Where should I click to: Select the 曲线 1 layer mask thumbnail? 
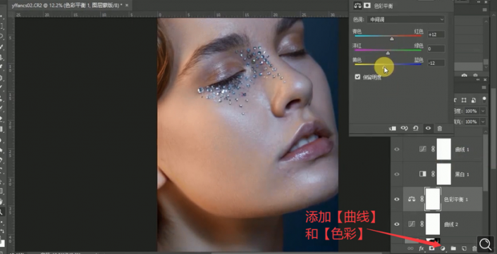(443, 149)
